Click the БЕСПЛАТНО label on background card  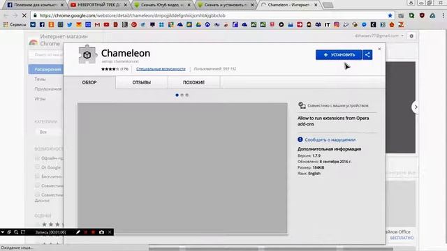402,238
